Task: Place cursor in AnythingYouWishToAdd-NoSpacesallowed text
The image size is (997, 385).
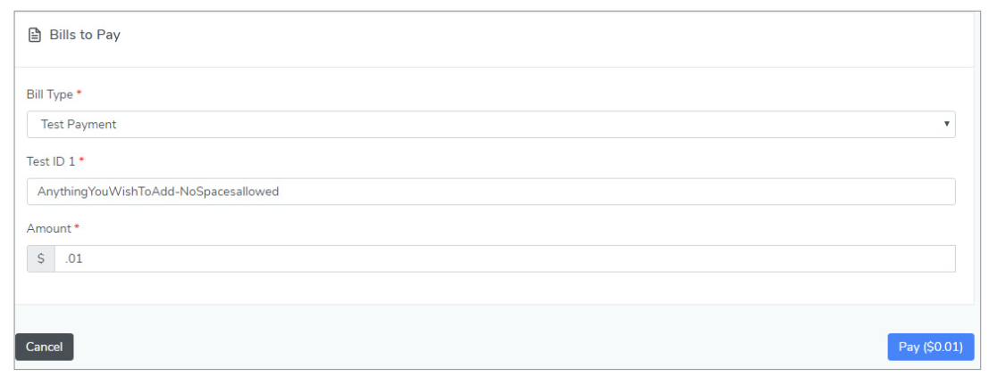Action: (x=158, y=192)
